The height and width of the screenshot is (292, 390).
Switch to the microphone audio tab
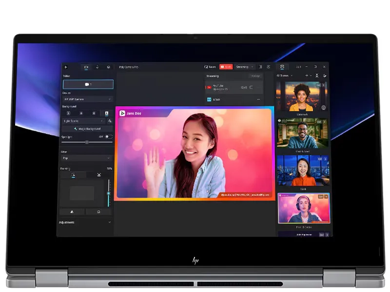point(97,67)
